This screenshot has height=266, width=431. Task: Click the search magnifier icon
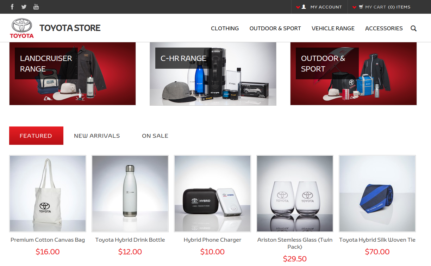pyautogui.click(x=414, y=29)
